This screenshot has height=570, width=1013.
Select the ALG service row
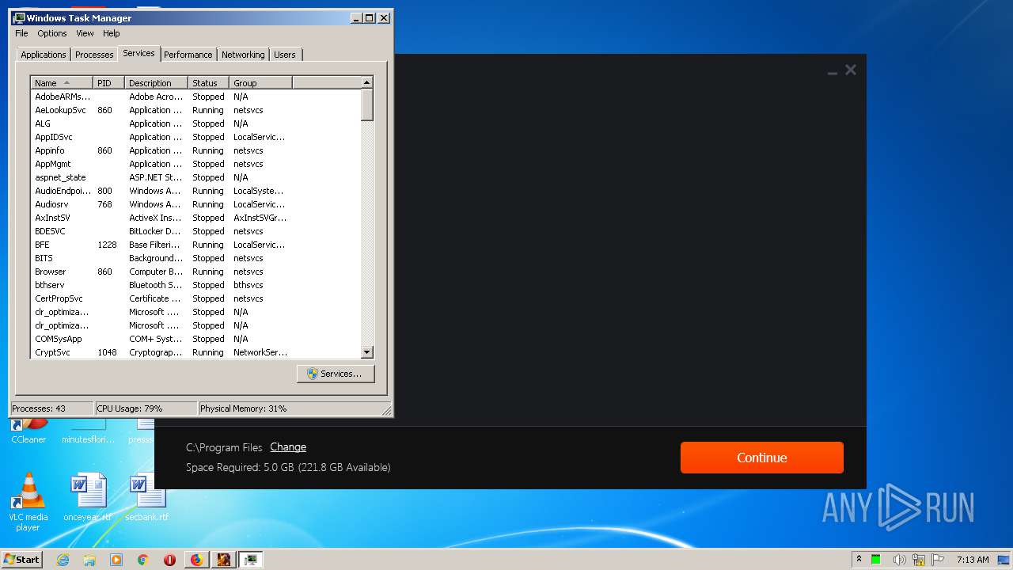point(195,123)
